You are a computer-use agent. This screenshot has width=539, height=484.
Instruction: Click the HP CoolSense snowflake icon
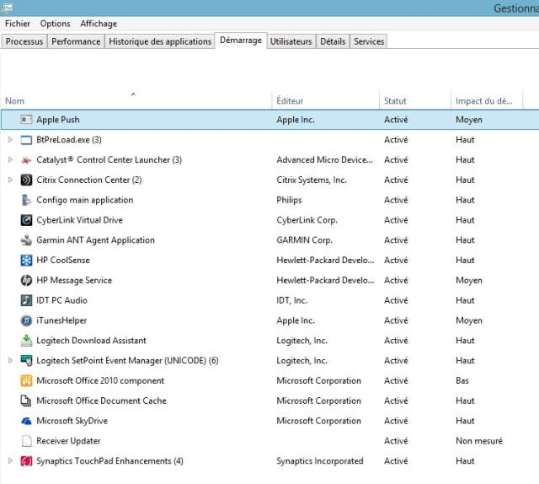coord(26,261)
